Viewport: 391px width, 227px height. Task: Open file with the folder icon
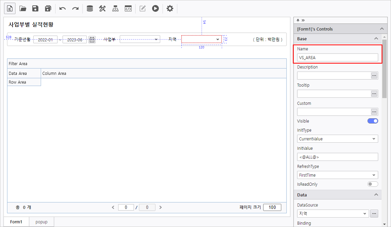click(x=23, y=9)
